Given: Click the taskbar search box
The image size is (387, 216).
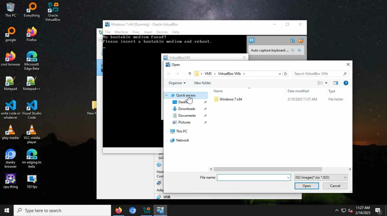Looking at the screenshot, I should (x=62, y=210).
